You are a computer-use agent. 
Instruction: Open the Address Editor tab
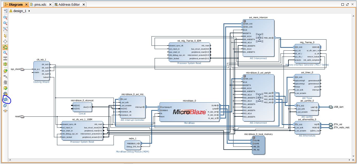[69, 4]
